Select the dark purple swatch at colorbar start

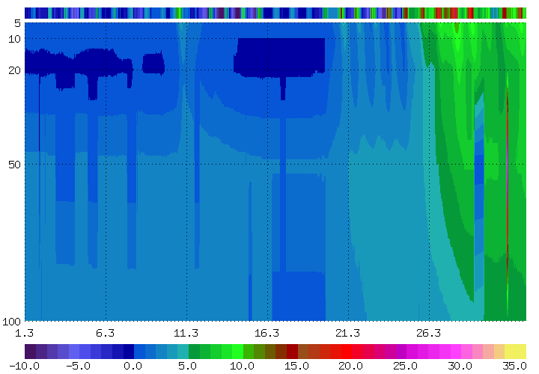click(x=30, y=352)
